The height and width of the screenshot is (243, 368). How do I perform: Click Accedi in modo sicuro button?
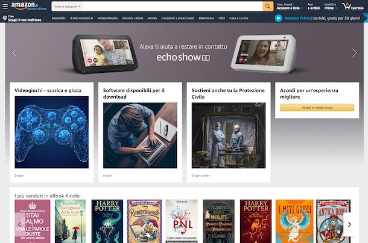point(317,108)
